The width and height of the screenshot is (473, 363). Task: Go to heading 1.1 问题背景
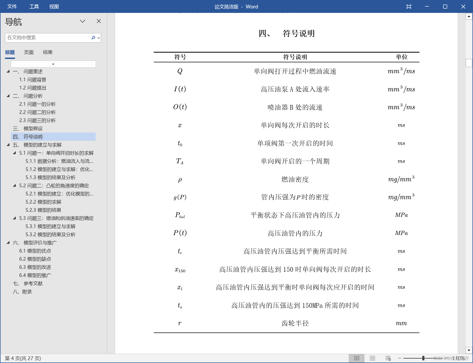click(x=33, y=80)
